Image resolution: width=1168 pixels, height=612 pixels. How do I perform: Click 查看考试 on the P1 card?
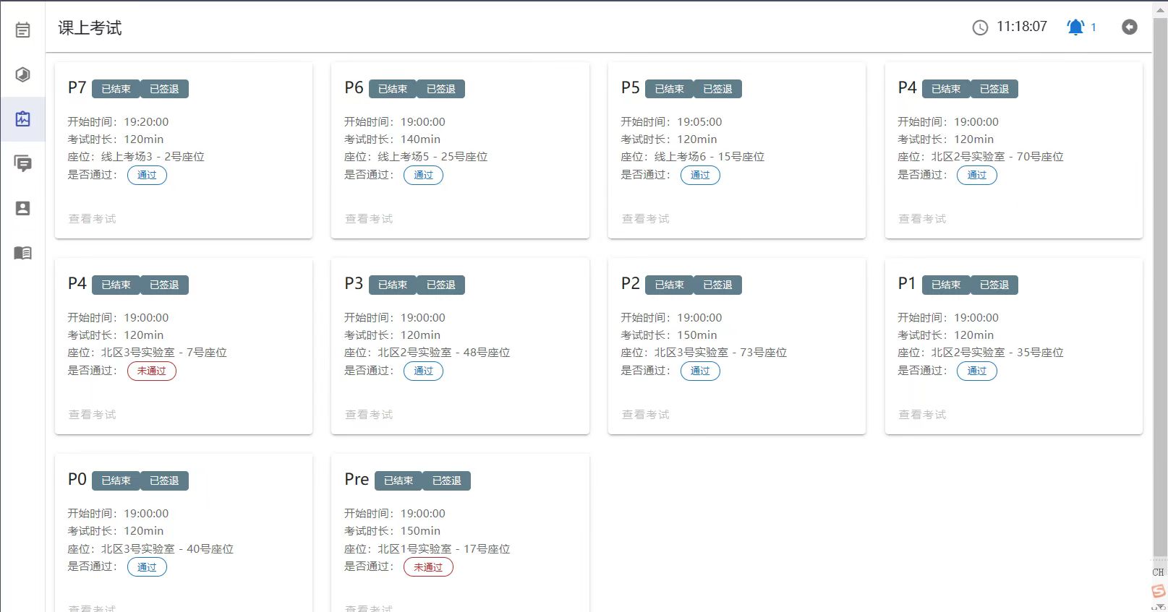(x=922, y=415)
